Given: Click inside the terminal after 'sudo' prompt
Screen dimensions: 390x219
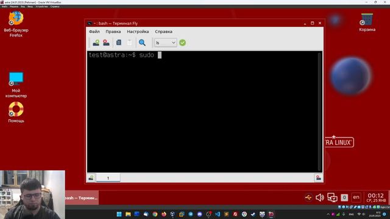Looking at the screenshot, I should coord(160,55).
